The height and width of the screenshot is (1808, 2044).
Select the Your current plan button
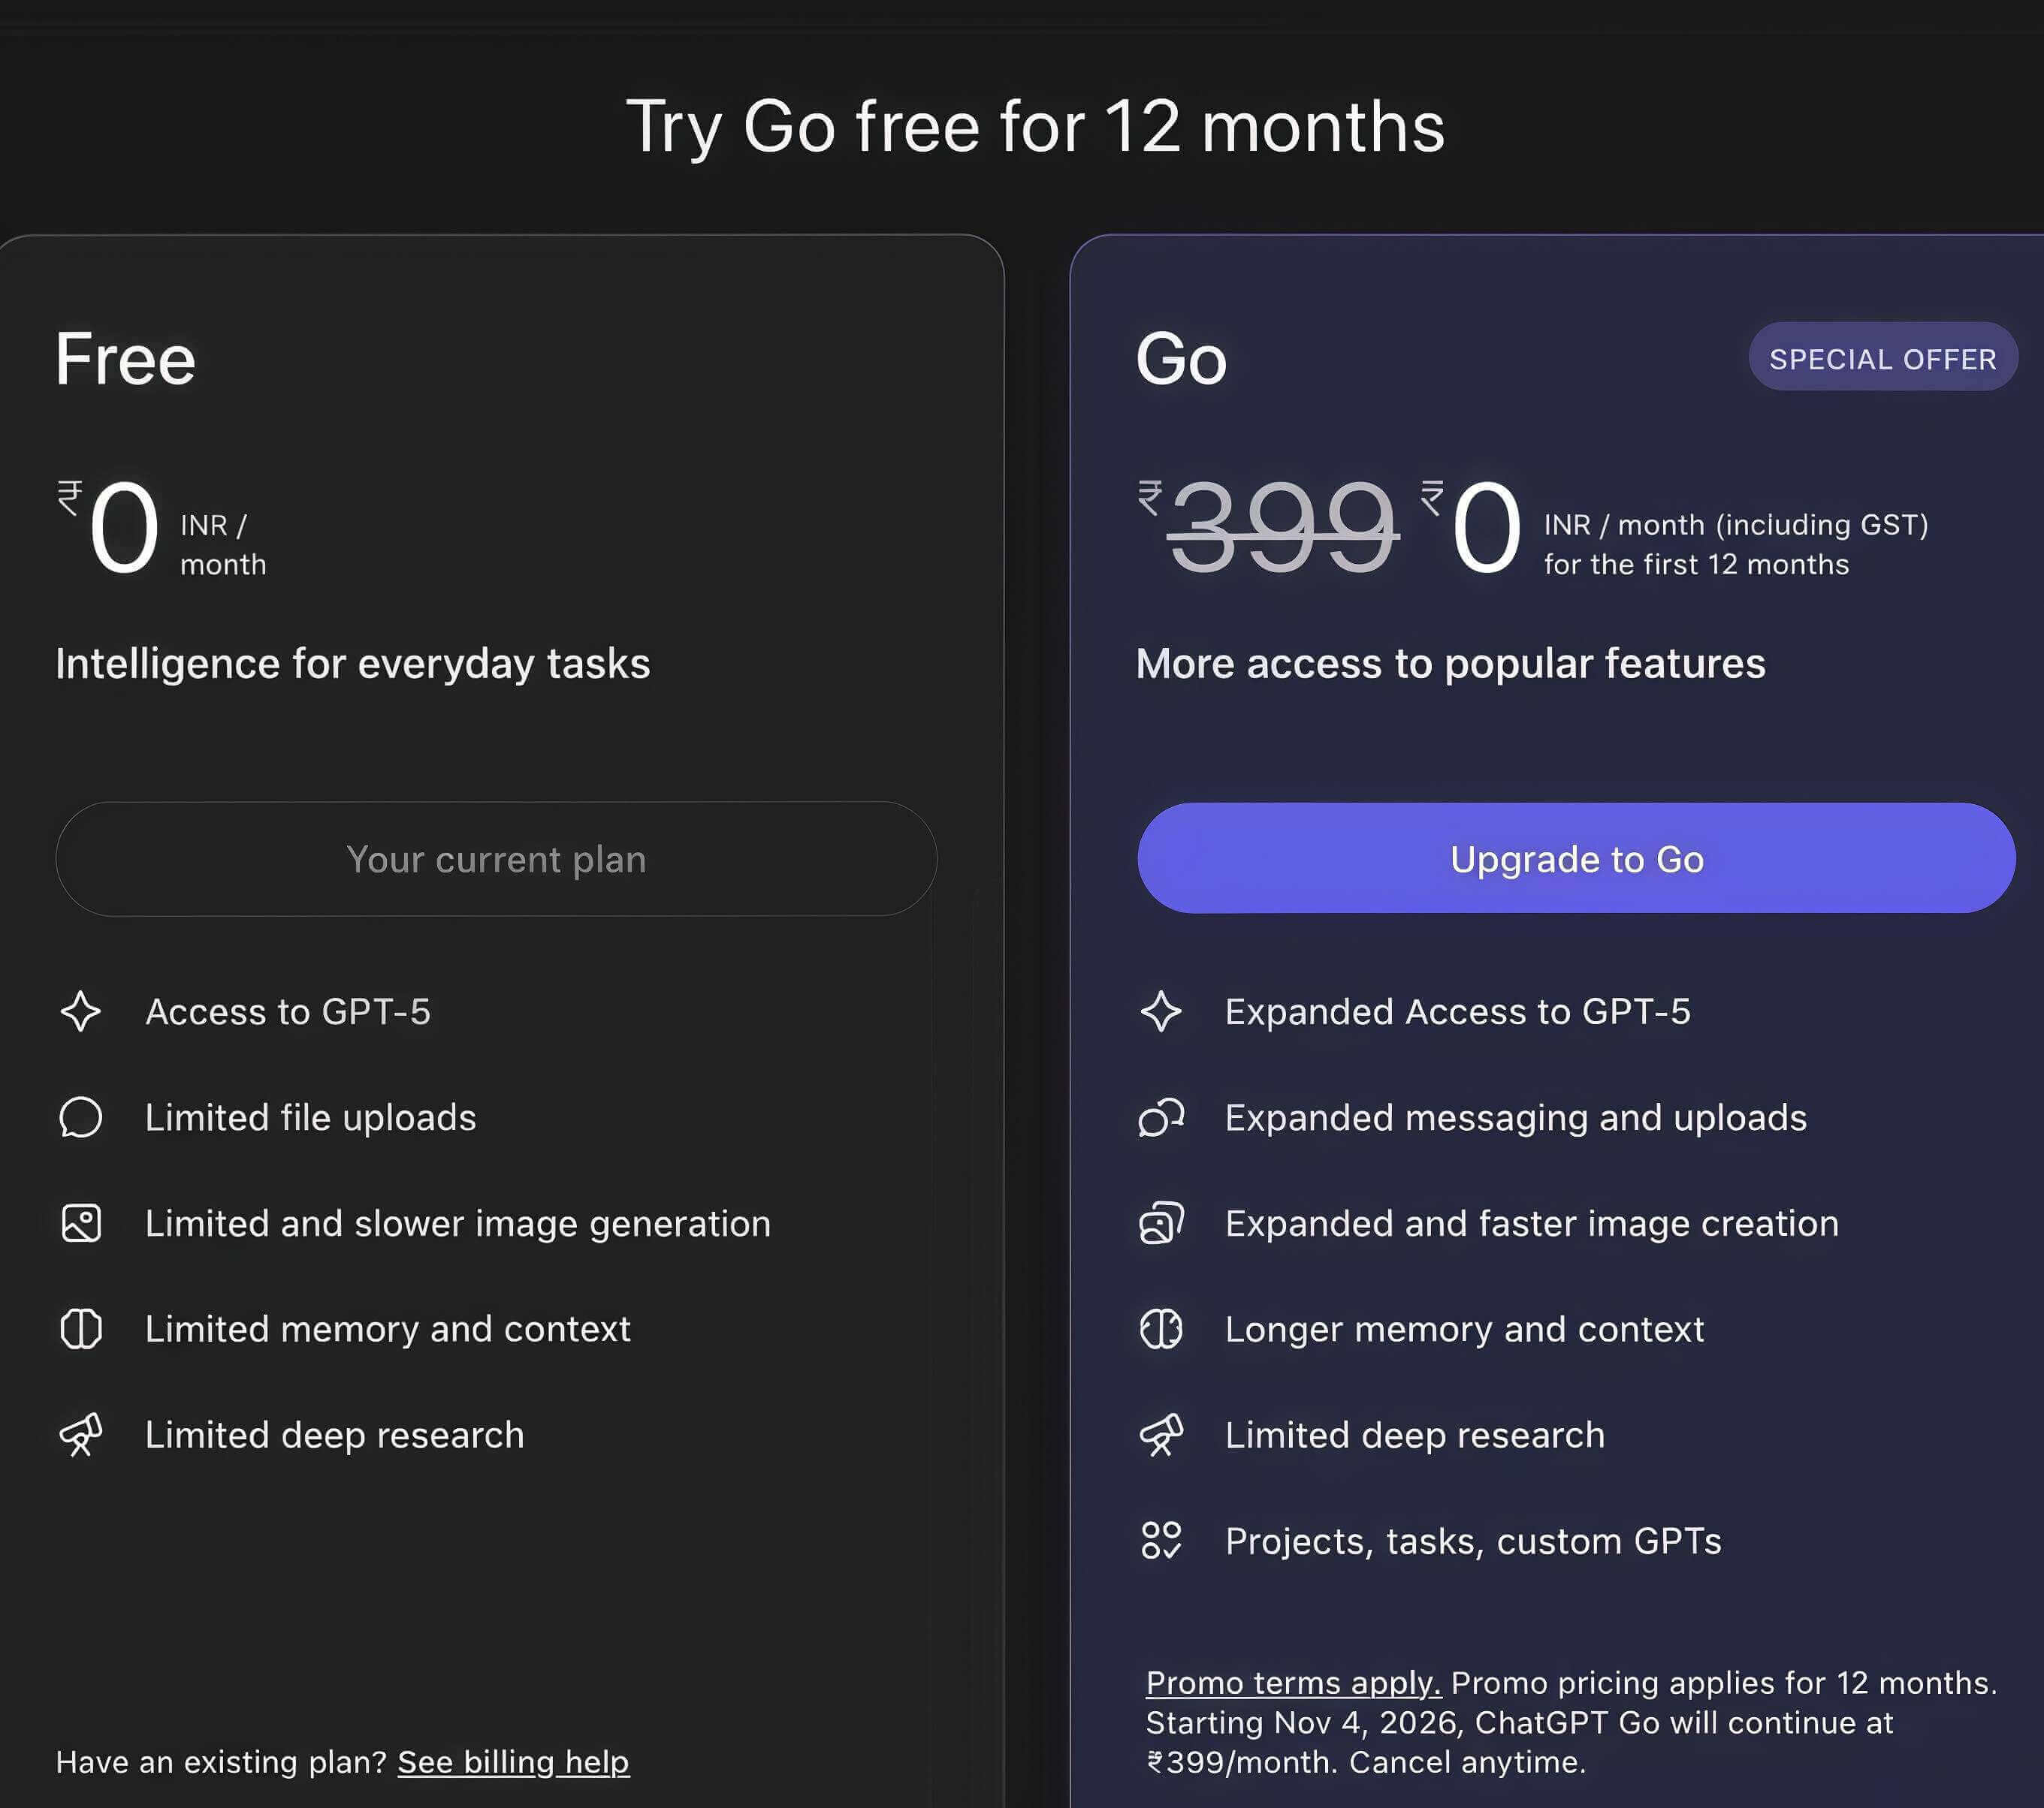pos(496,858)
